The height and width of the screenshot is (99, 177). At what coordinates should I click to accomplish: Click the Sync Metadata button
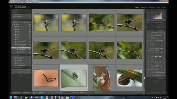[x=150, y=93]
